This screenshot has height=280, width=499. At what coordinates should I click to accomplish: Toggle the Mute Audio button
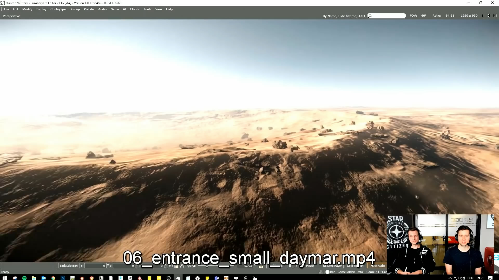point(377,266)
